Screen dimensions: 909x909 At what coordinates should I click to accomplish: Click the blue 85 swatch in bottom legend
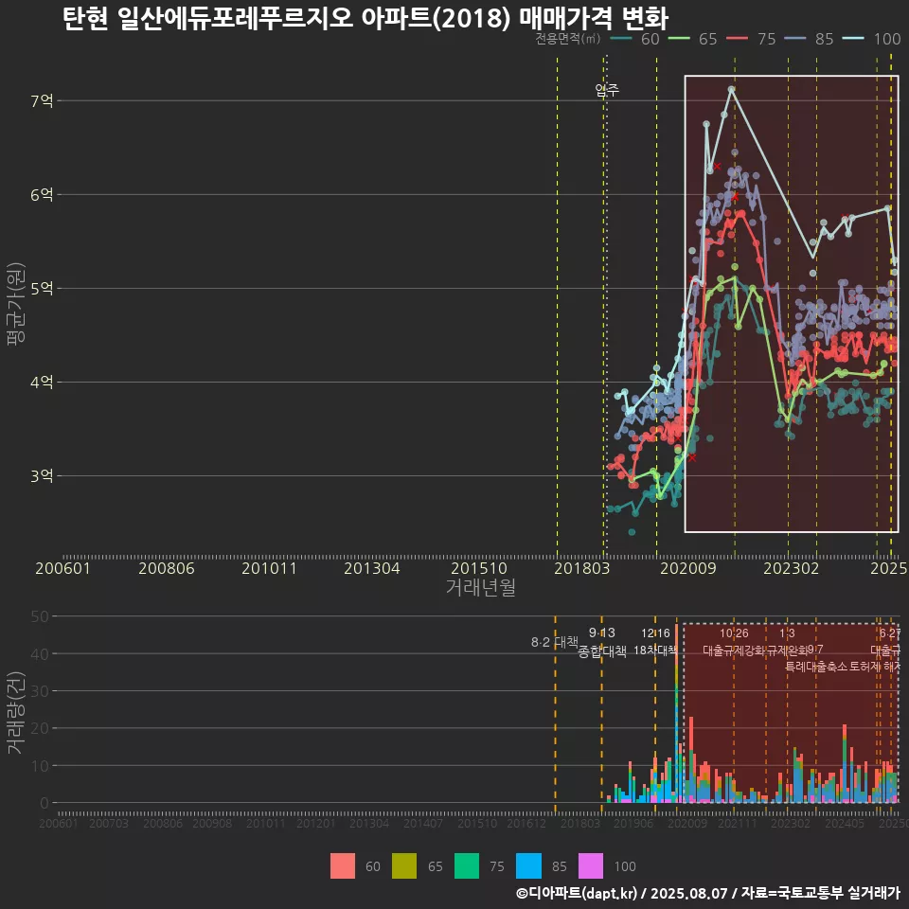click(528, 866)
